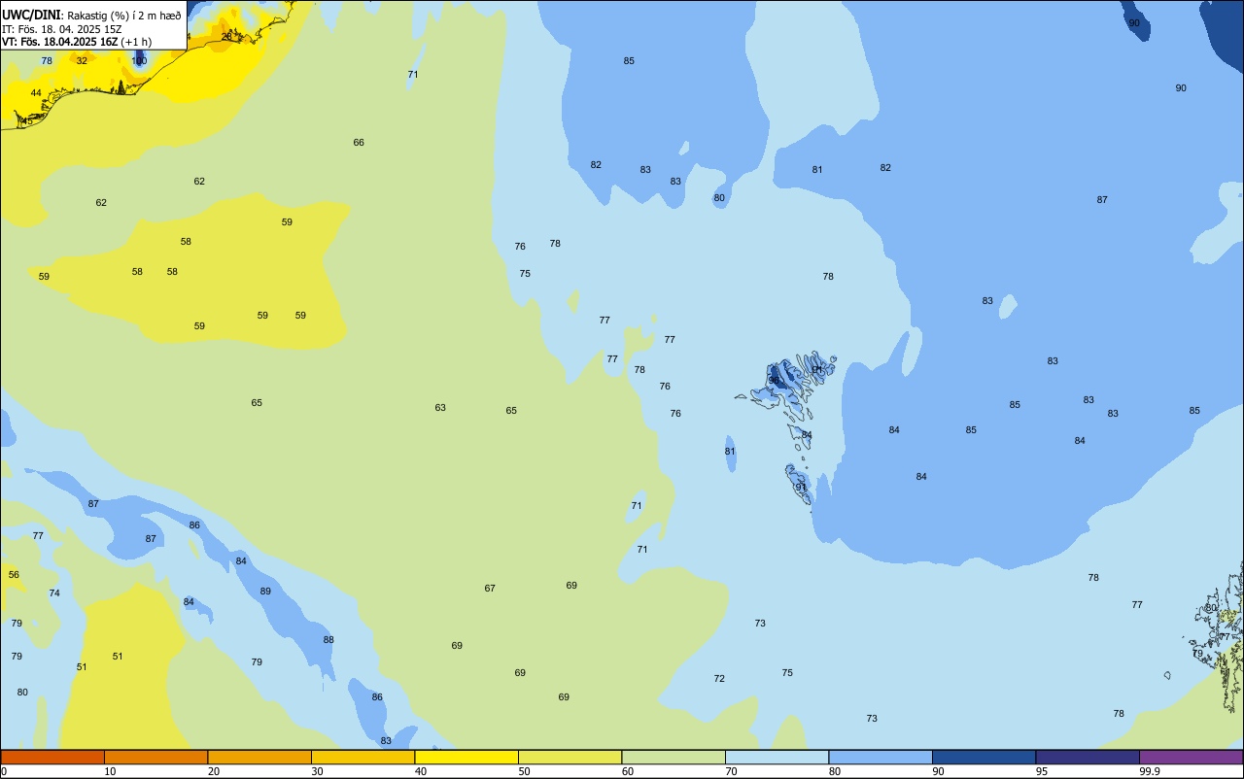Click the 30–40 amber legend swatch
Viewport: 1244px width, 779px height.
(x=363, y=757)
